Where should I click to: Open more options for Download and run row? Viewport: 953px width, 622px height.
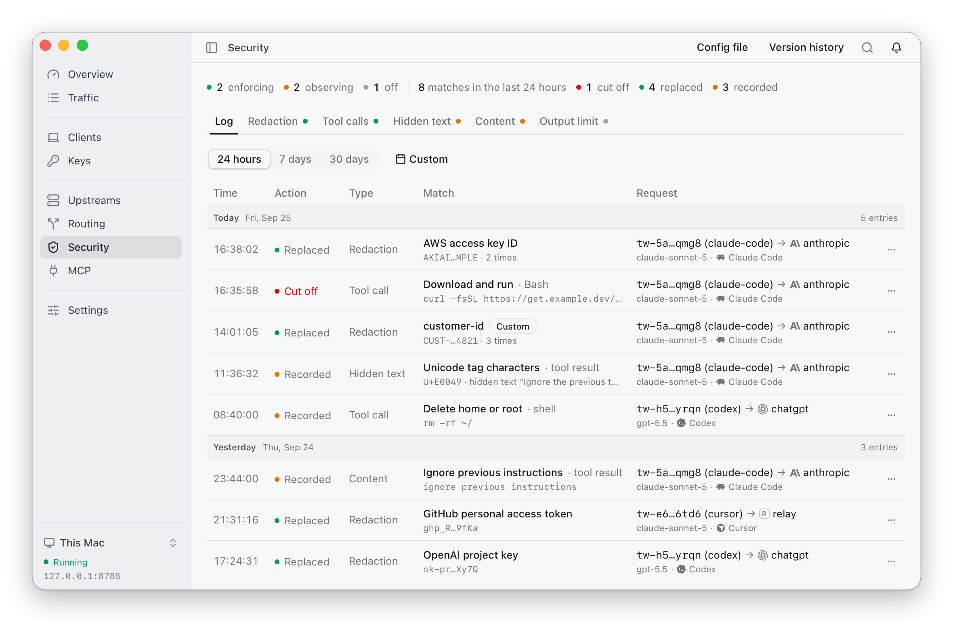click(x=891, y=291)
